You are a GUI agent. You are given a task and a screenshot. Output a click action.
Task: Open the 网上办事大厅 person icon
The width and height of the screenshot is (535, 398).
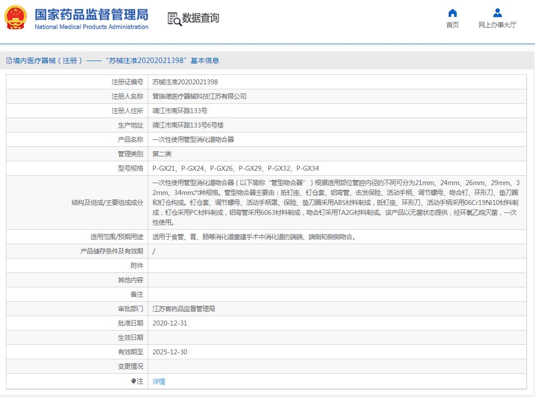click(497, 13)
